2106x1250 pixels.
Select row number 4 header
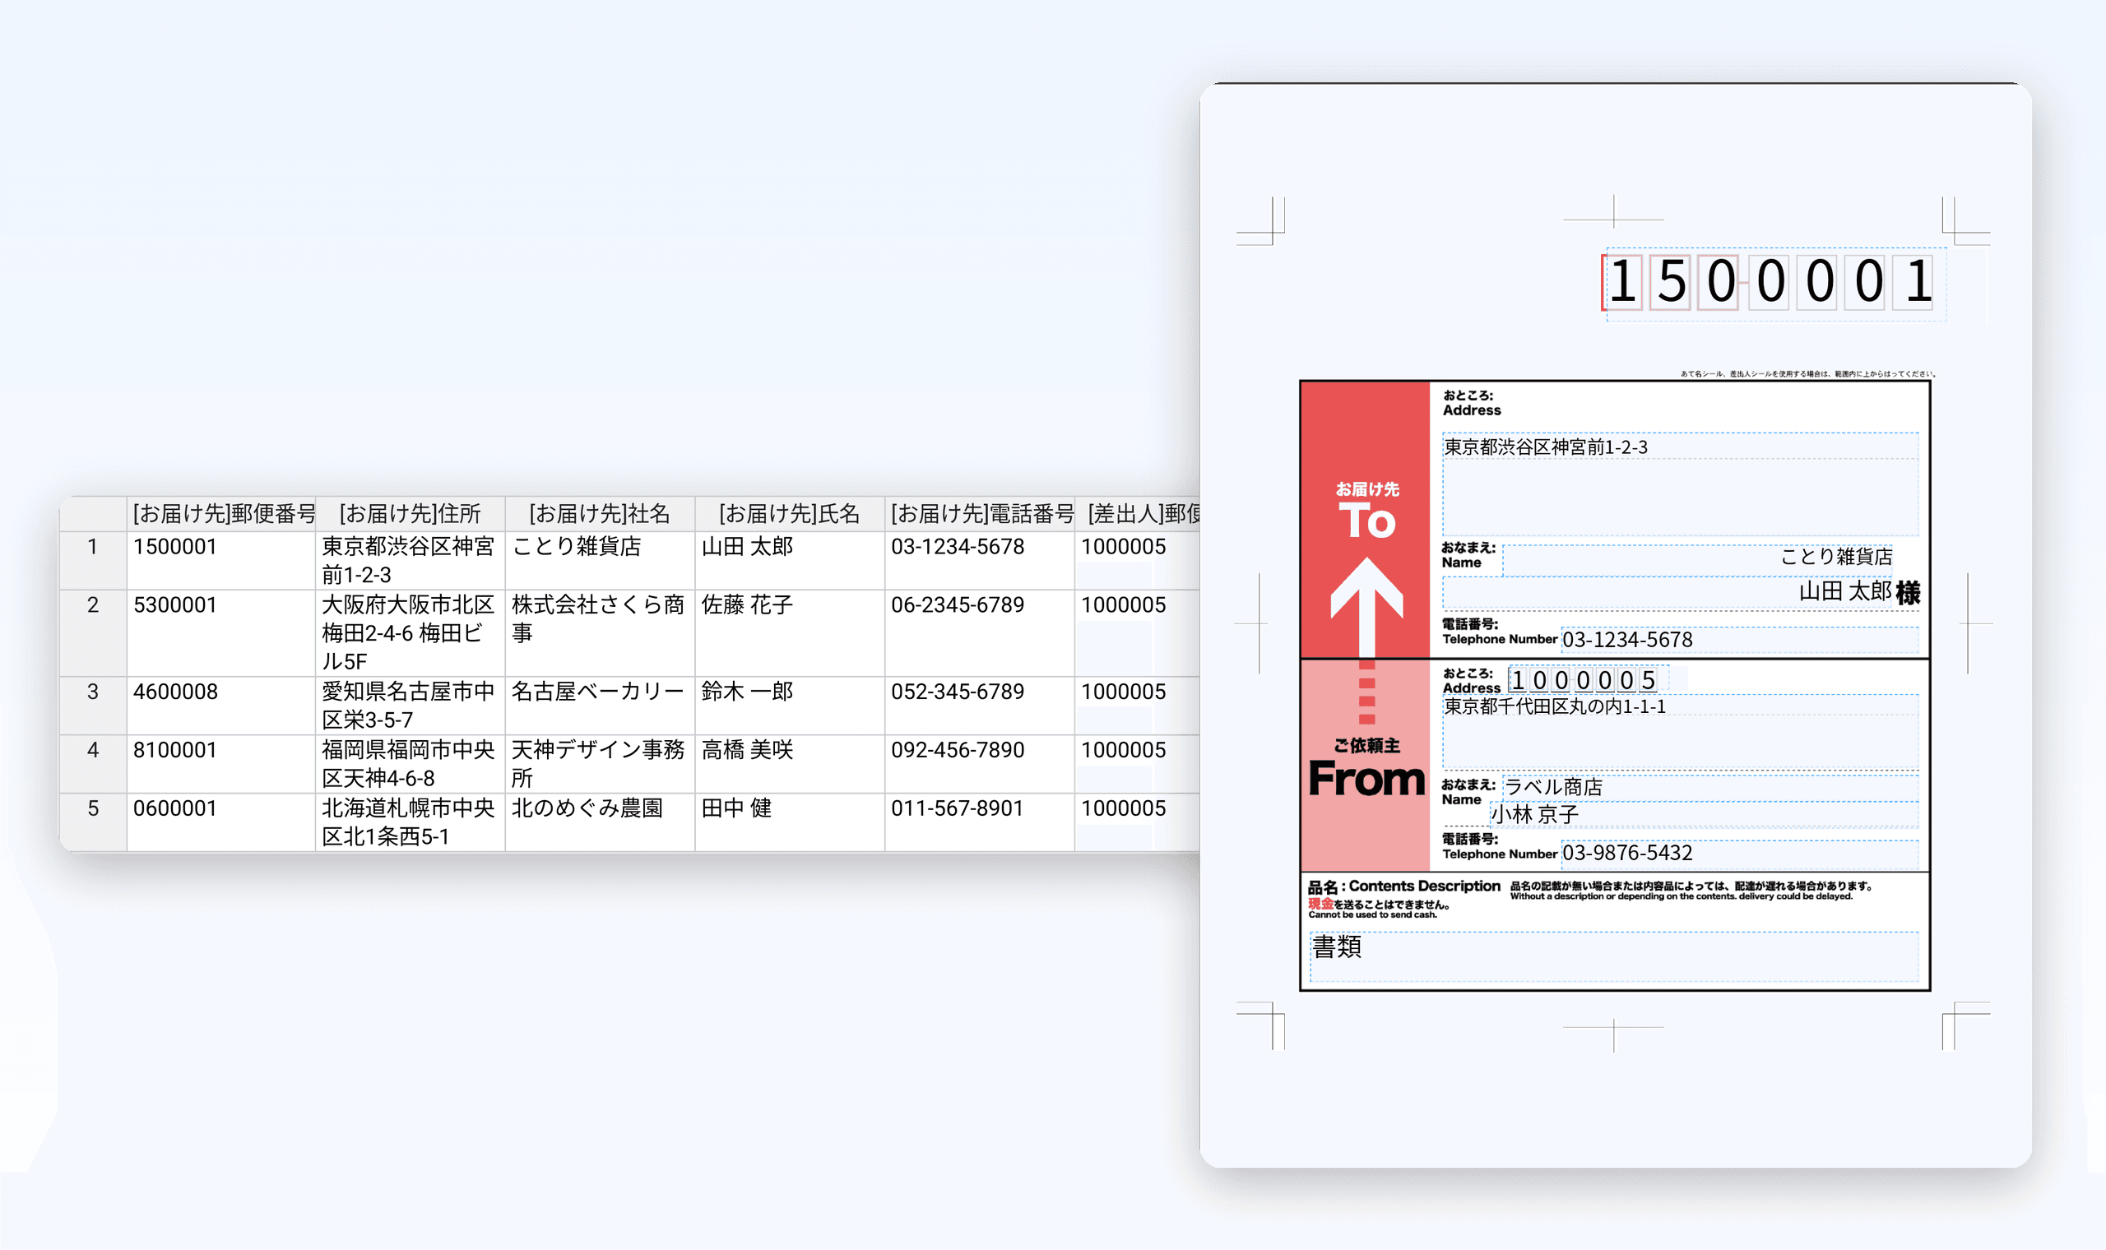pyautogui.click(x=93, y=764)
